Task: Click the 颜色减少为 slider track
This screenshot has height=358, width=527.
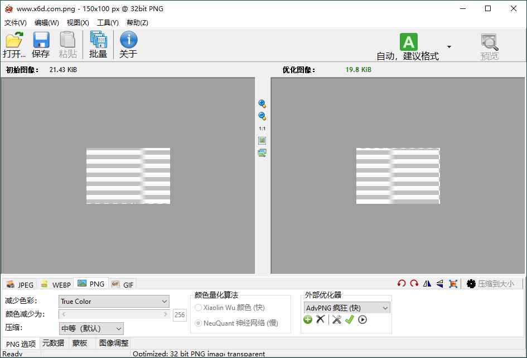Action: coord(114,314)
